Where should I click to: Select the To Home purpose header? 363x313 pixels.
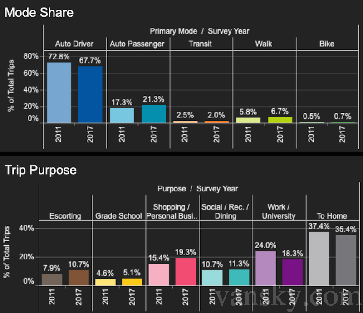click(333, 216)
